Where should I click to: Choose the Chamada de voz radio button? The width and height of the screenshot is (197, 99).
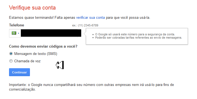(11, 61)
